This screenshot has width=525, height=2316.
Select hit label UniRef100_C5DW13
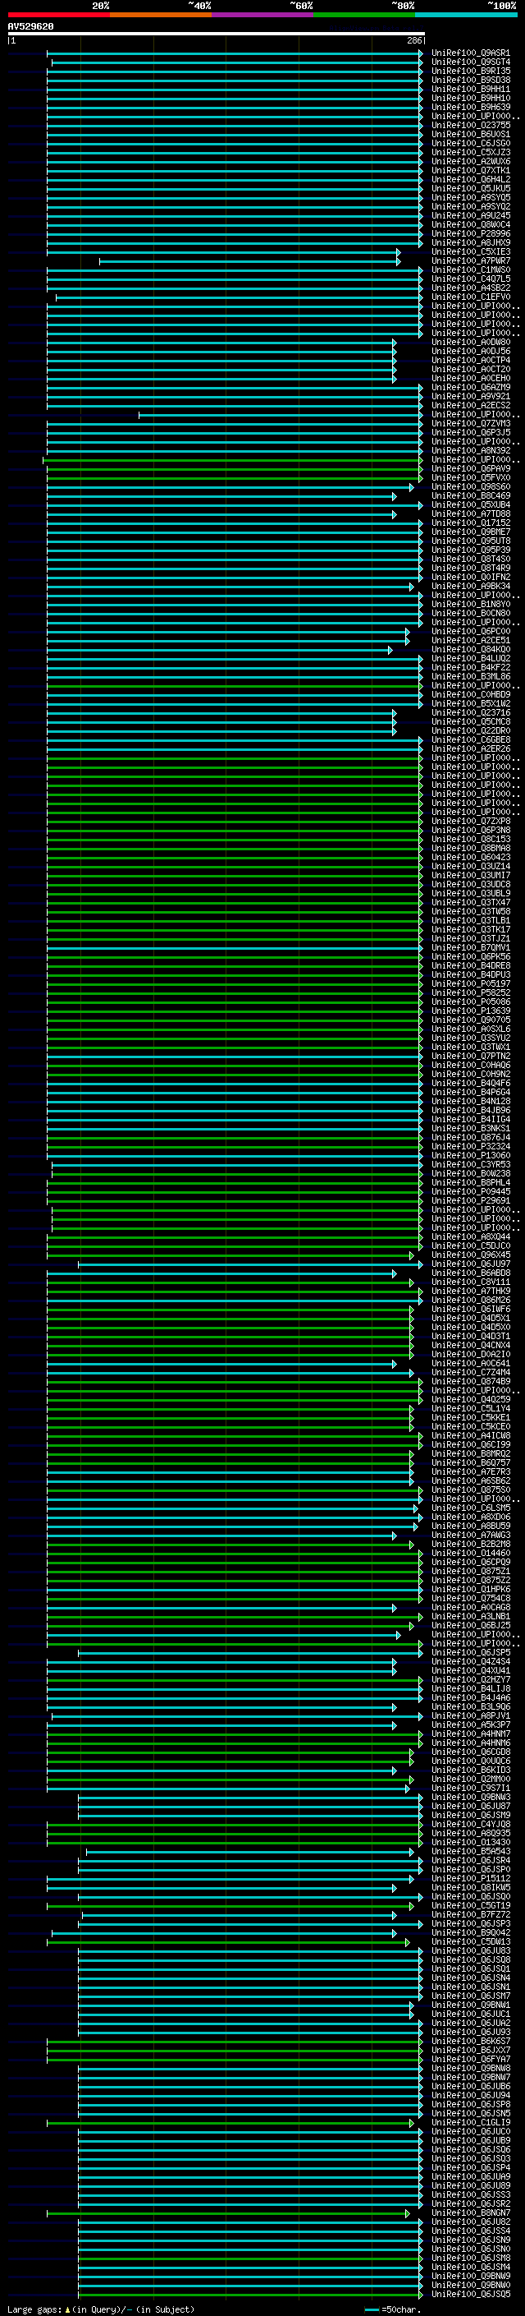pos(471,1942)
